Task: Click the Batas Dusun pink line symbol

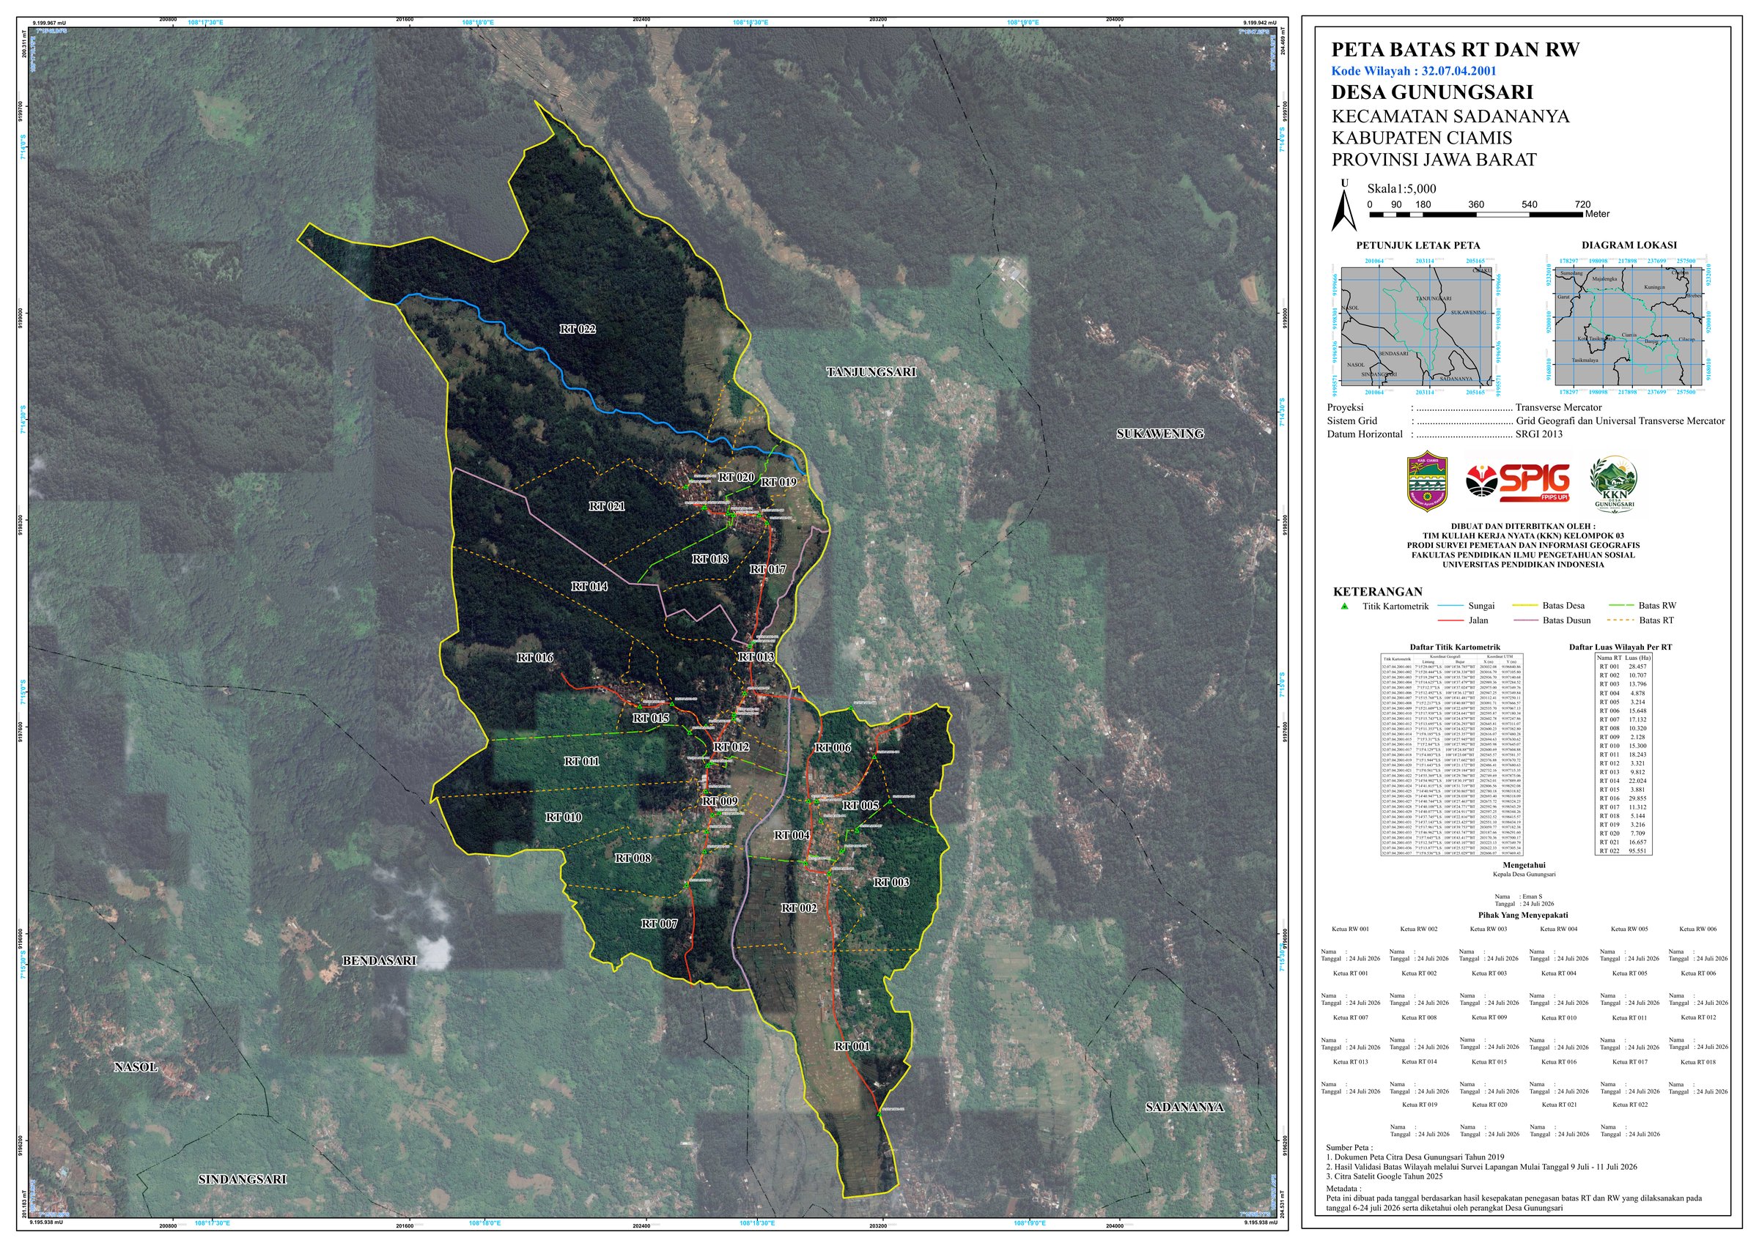Action: coord(1524,620)
